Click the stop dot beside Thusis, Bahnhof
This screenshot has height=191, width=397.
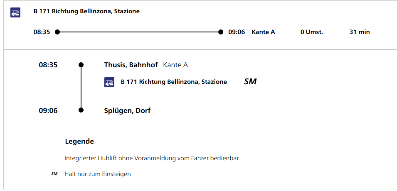pyautogui.click(x=81, y=65)
